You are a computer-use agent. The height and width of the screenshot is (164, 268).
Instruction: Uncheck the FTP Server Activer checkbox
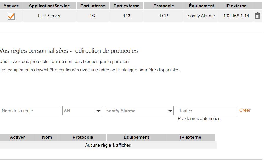click(11, 16)
